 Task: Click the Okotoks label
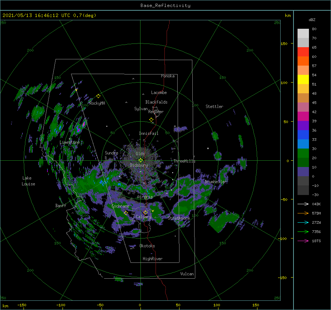pos(147,246)
